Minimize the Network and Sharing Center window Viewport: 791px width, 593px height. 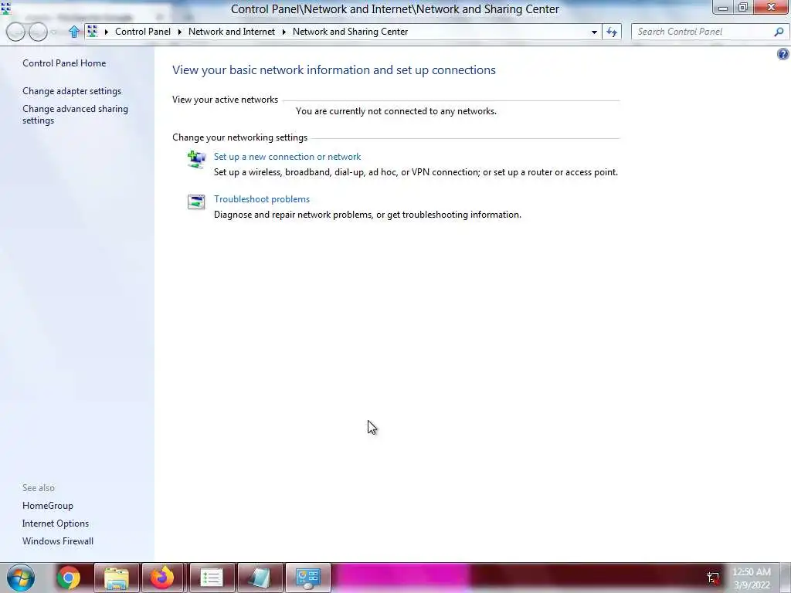[x=723, y=8]
